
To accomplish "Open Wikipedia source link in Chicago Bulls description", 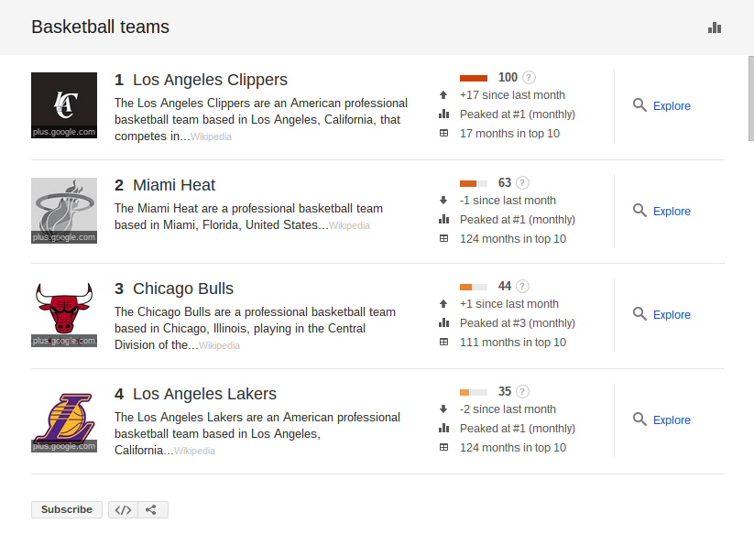I will pyautogui.click(x=219, y=345).
